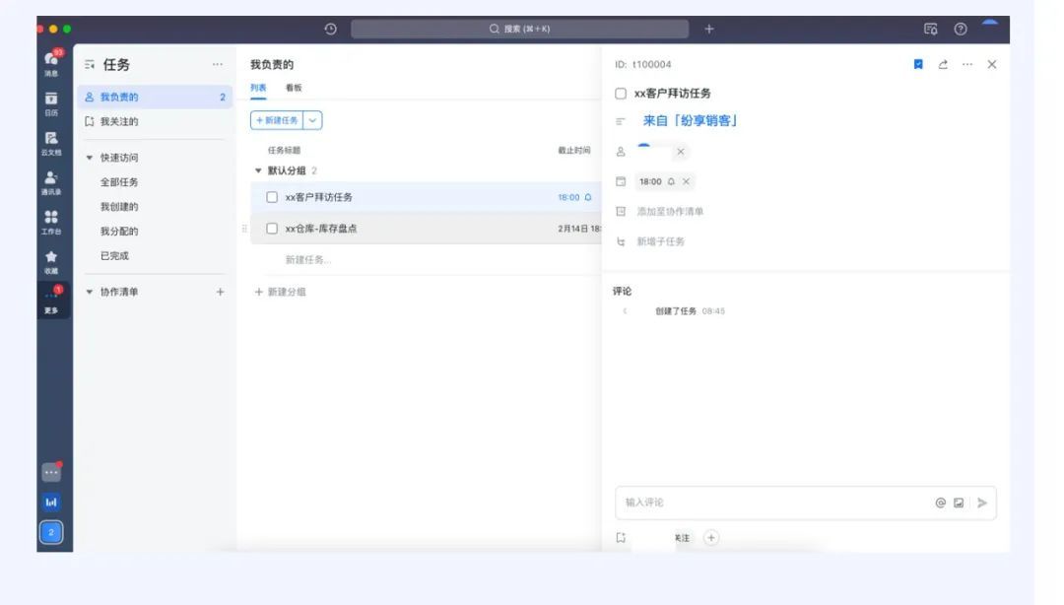Add a follower with the circled plus
1064x605 pixels.
(711, 538)
